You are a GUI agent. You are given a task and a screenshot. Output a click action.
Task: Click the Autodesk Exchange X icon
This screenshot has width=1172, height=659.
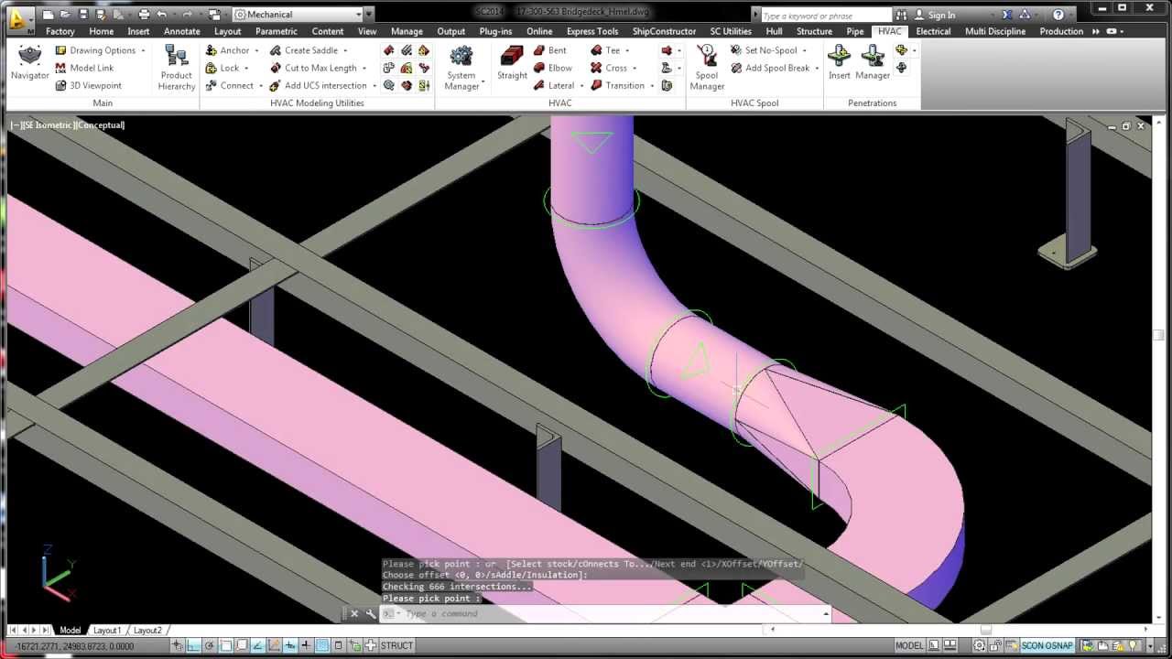coord(1007,15)
